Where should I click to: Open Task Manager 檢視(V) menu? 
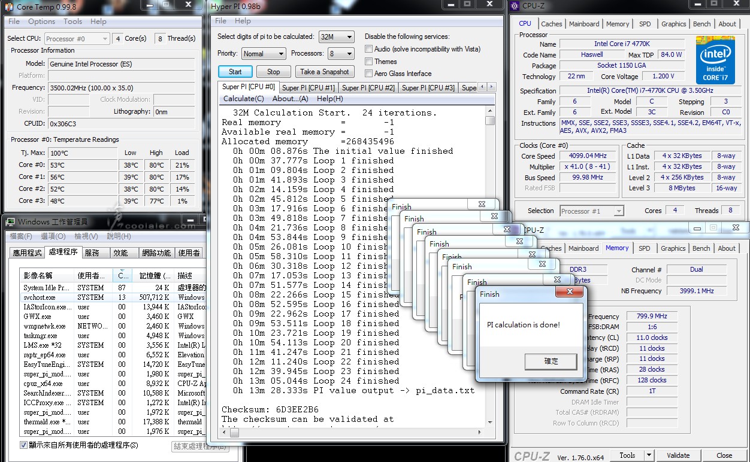pyautogui.click(x=86, y=236)
